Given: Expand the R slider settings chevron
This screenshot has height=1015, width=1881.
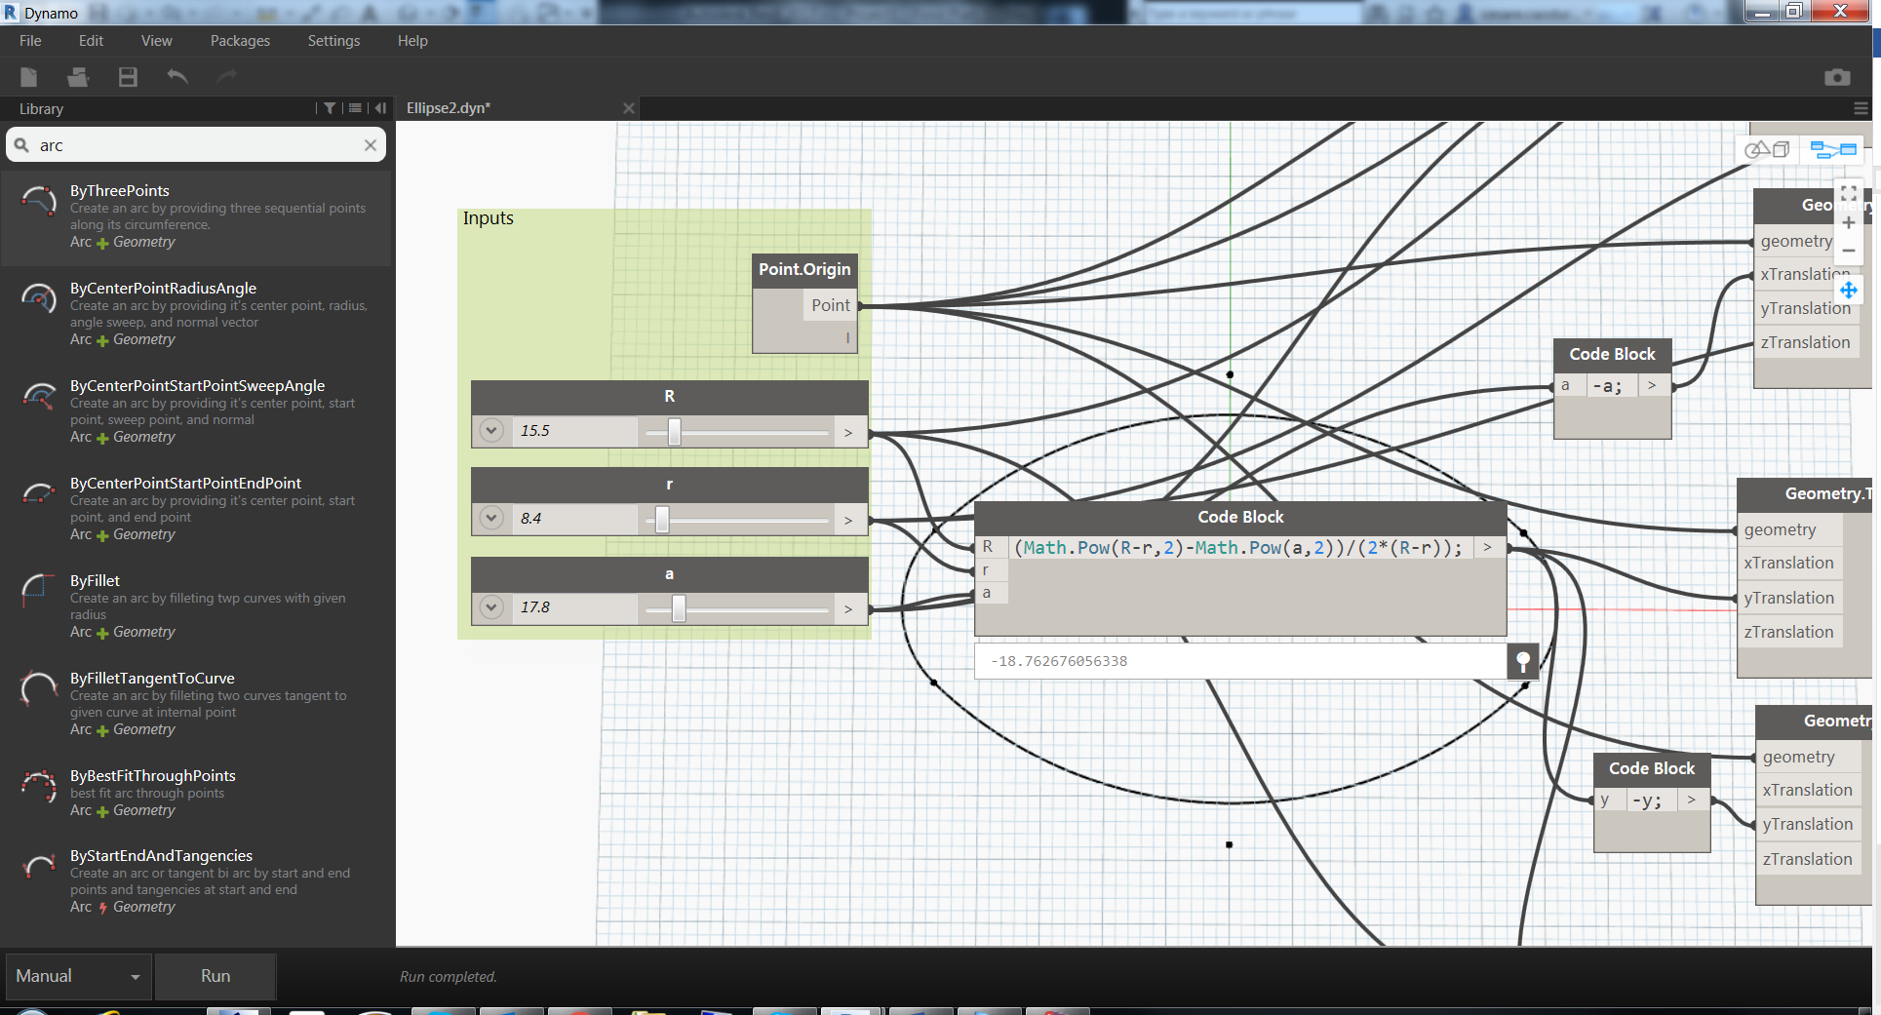Looking at the screenshot, I should click(491, 430).
